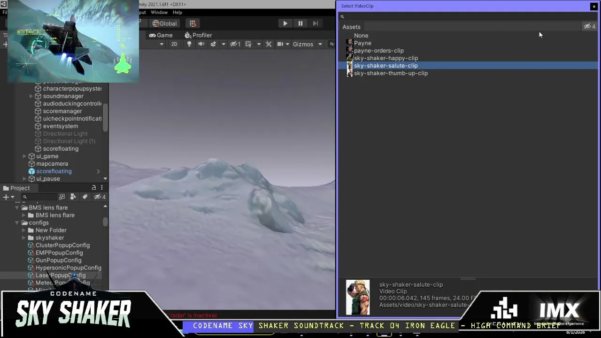This screenshot has height=338, width=601.
Task: Collapse the BMS lens flare parent folder
Action: click(17, 208)
